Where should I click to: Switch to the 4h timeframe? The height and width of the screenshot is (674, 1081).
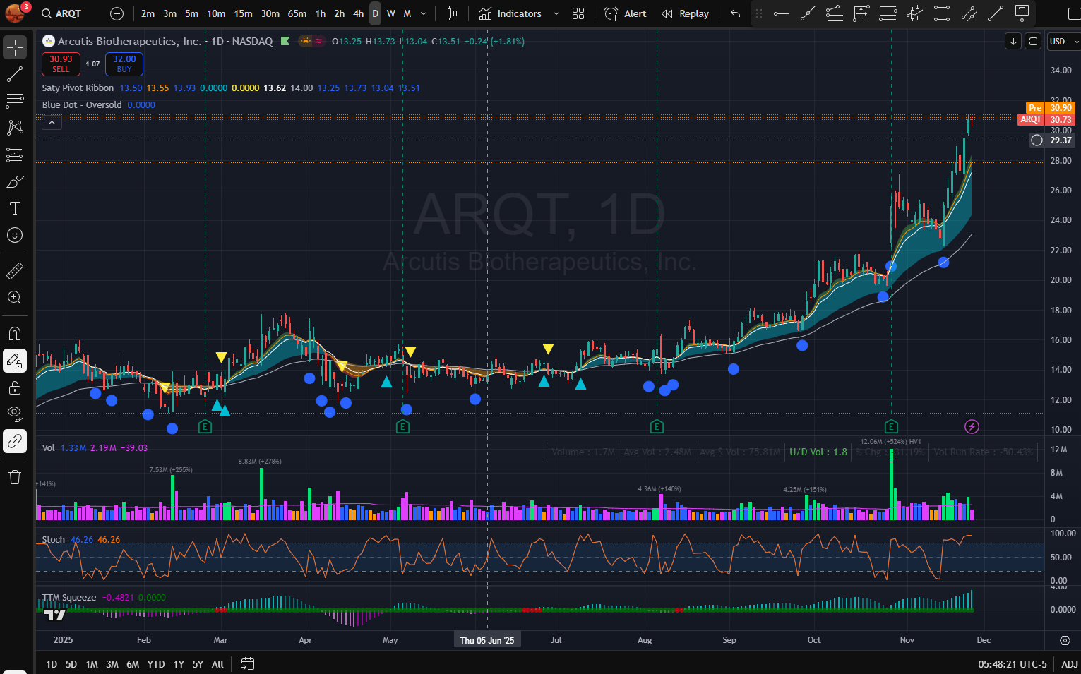[358, 13]
